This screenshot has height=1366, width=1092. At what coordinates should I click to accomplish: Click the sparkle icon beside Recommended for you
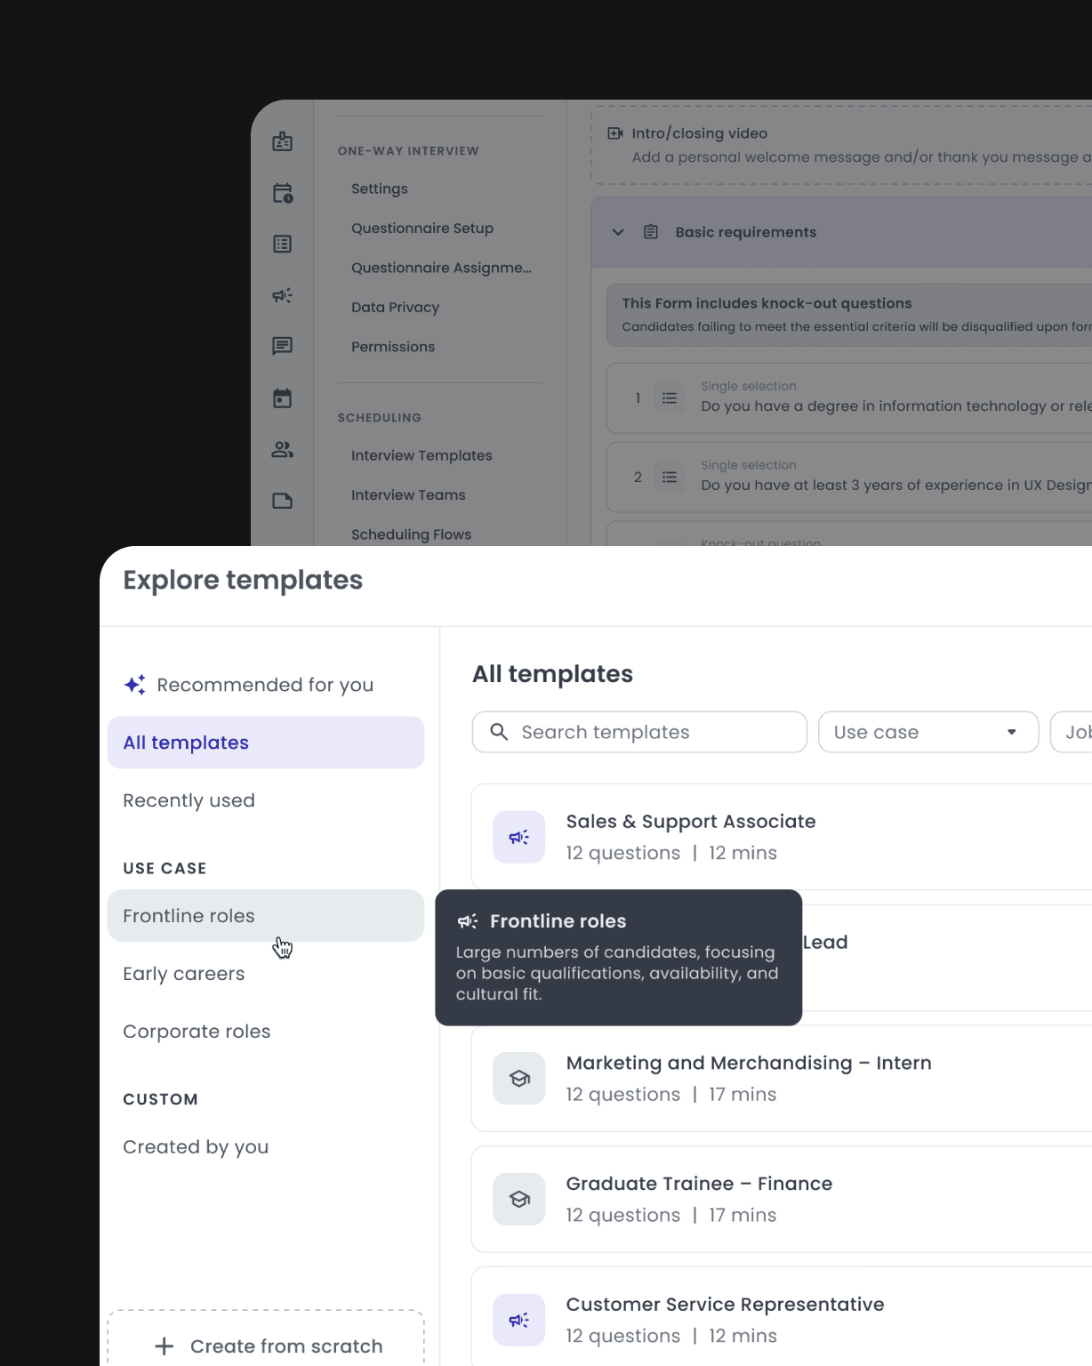(x=135, y=685)
